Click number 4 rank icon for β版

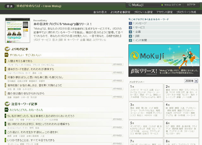[130, 36]
